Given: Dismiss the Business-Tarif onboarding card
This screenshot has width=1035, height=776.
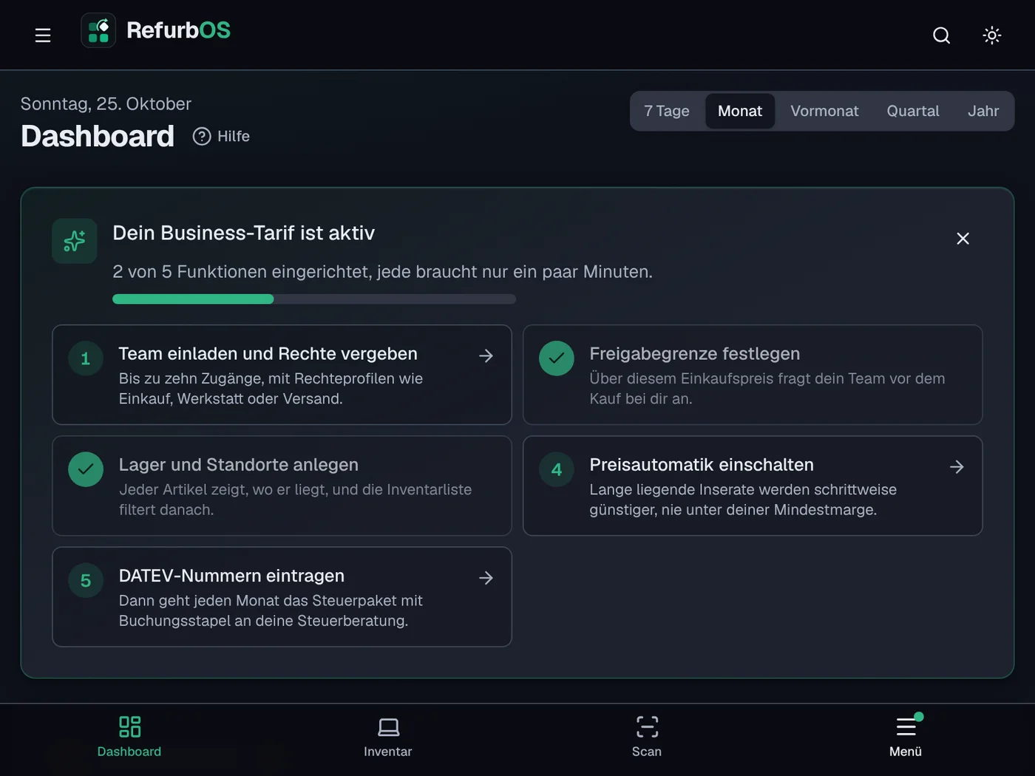Looking at the screenshot, I should 963,238.
